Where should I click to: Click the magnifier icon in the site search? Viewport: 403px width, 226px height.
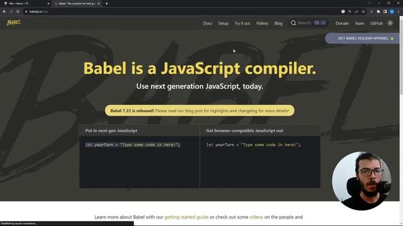[x=293, y=23]
